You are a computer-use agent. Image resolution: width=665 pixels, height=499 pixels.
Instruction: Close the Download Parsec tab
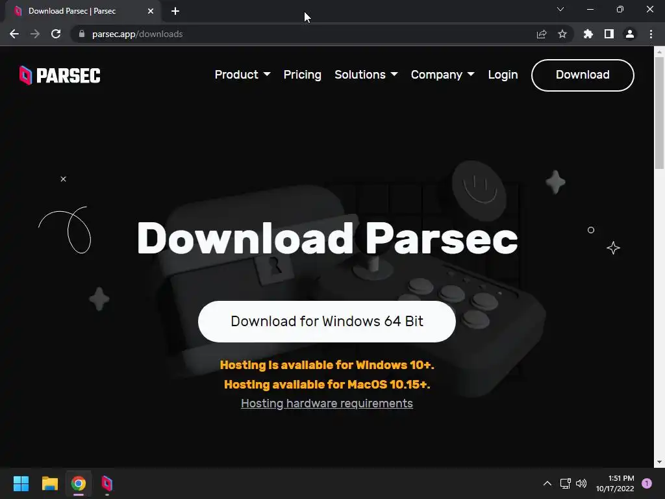(151, 11)
